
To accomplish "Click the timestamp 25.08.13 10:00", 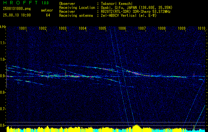I will [x=17, y=15].
